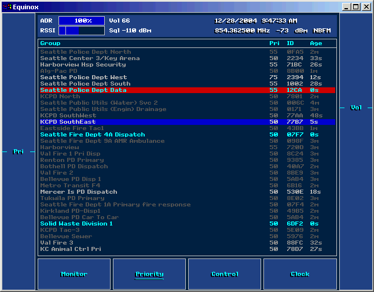Screen dimensions: 374x292
Task: Select the Val Fire 2 row
Action: coord(188,173)
